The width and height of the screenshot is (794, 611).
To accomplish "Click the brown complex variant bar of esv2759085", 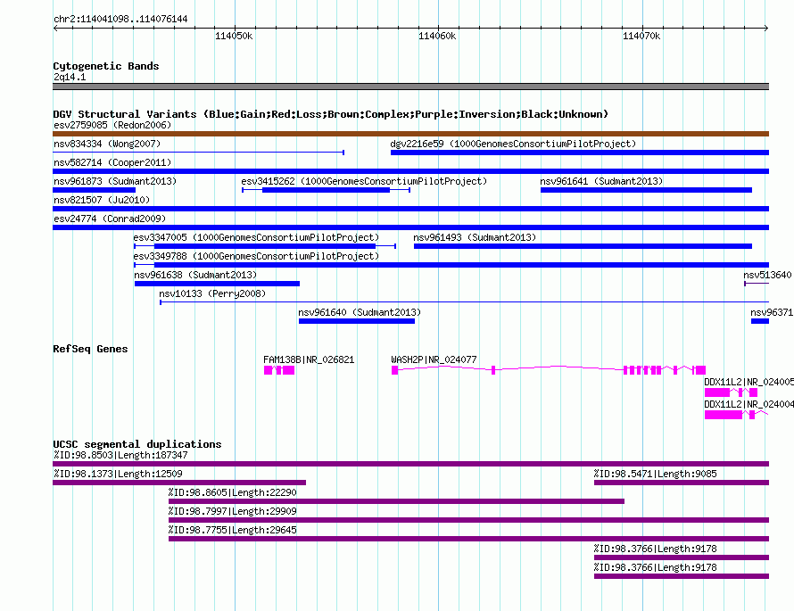I will [410, 134].
